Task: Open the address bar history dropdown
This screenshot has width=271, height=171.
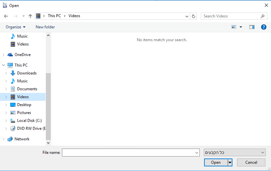Action: pyautogui.click(x=187, y=16)
